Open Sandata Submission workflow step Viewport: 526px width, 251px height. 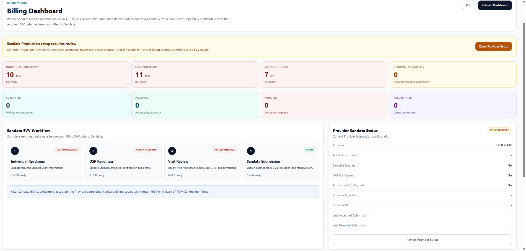[x=281, y=162]
